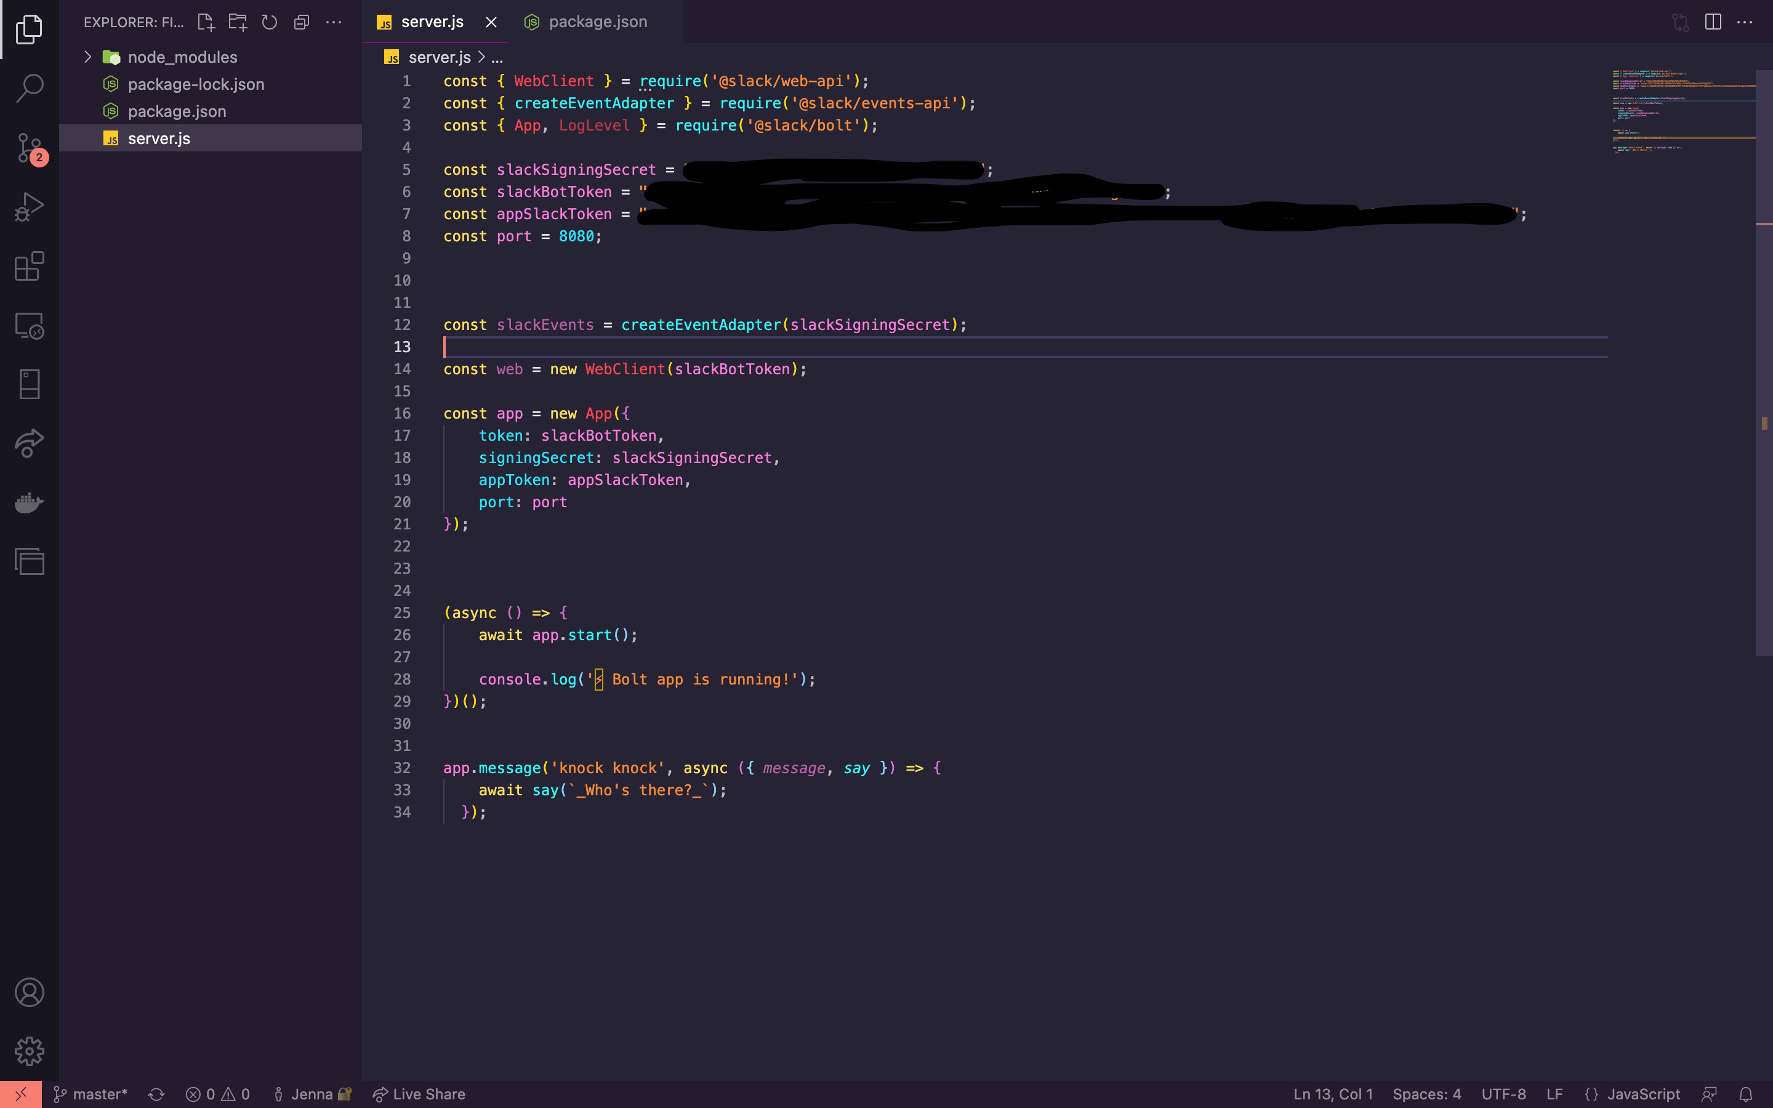The width and height of the screenshot is (1773, 1108).
Task: Split the editor to the right
Action: (x=1713, y=22)
